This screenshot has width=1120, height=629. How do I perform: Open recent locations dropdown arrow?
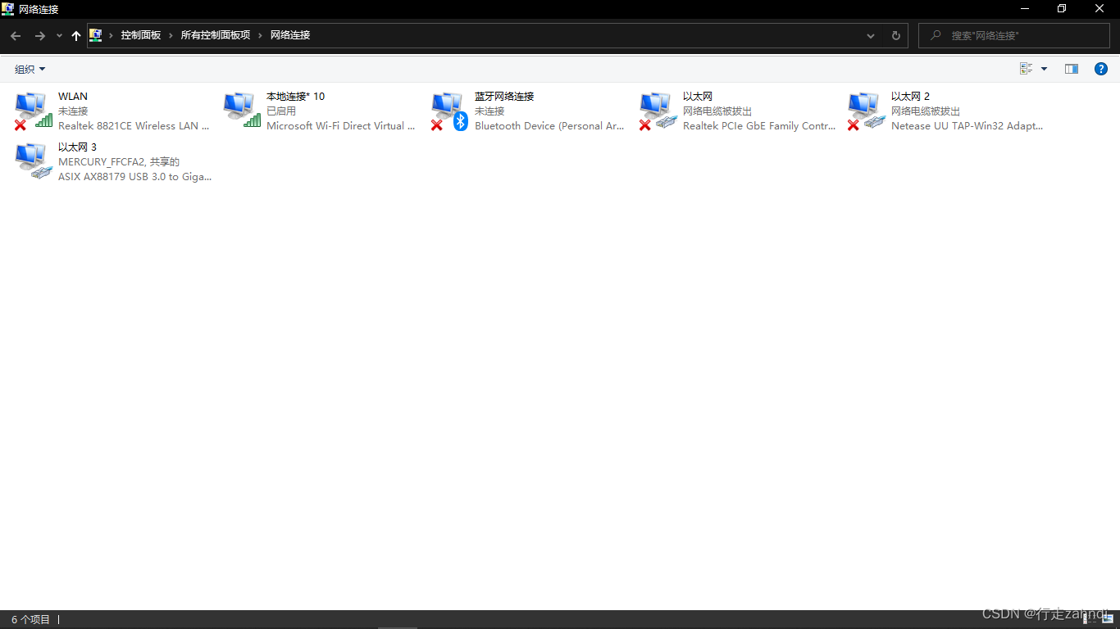[59, 36]
